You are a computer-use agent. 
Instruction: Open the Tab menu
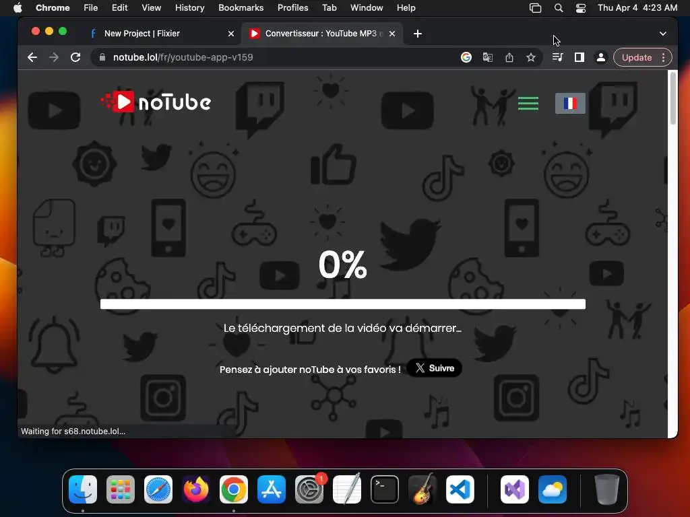[x=329, y=7]
